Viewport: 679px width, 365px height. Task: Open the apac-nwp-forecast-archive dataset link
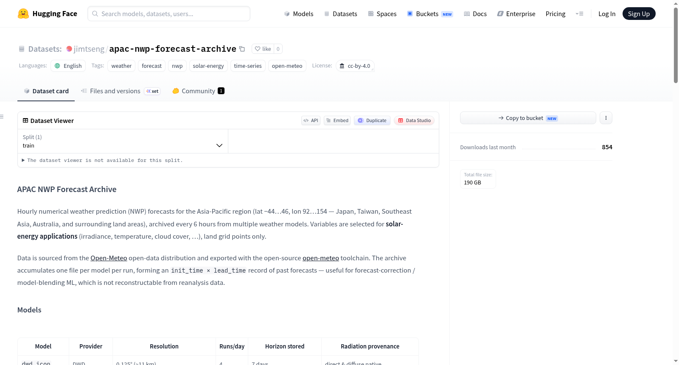tap(173, 49)
